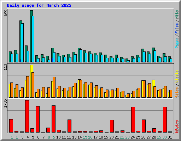181x141 pixels.
Task: Click day 26 on the x-axis
Action: point(143,137)
